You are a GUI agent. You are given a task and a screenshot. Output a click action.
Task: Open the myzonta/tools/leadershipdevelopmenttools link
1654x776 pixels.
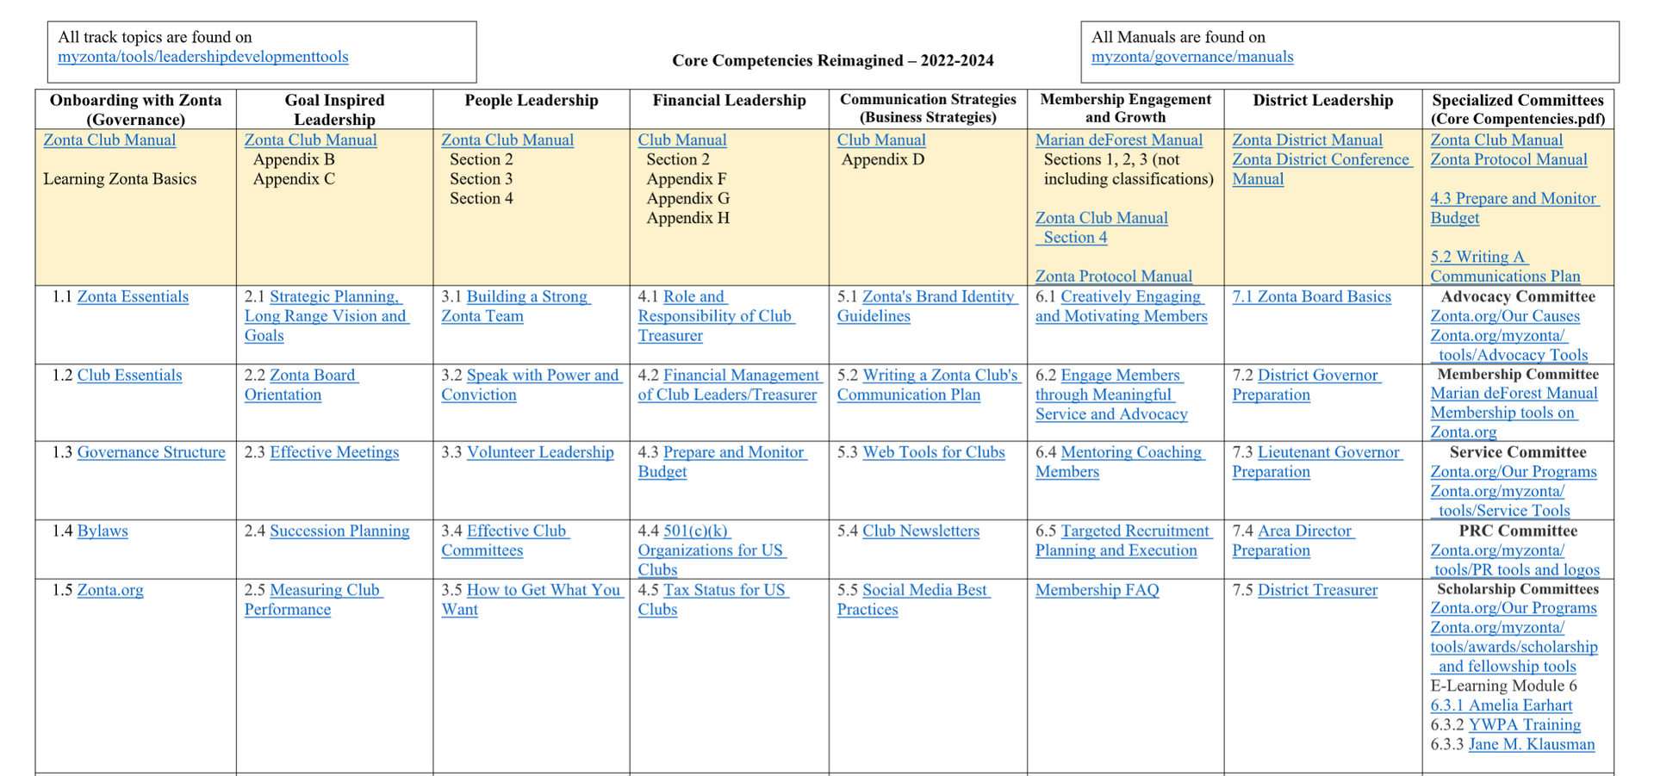(203, 57)
